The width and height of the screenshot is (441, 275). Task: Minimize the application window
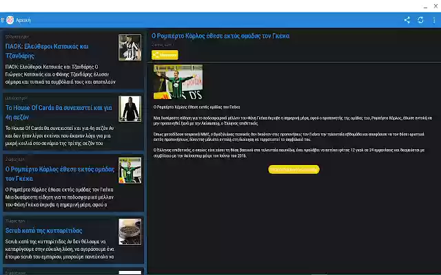pyautogui.click(x=425, y=6)
